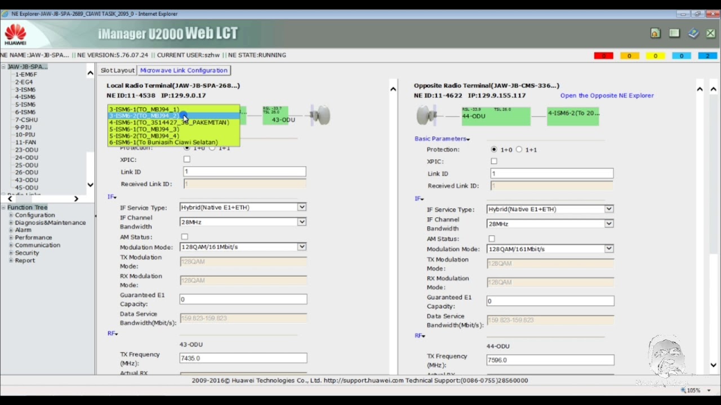
Task: Open the help book icon
Action: pyautogui.click(x=693, y=34)
